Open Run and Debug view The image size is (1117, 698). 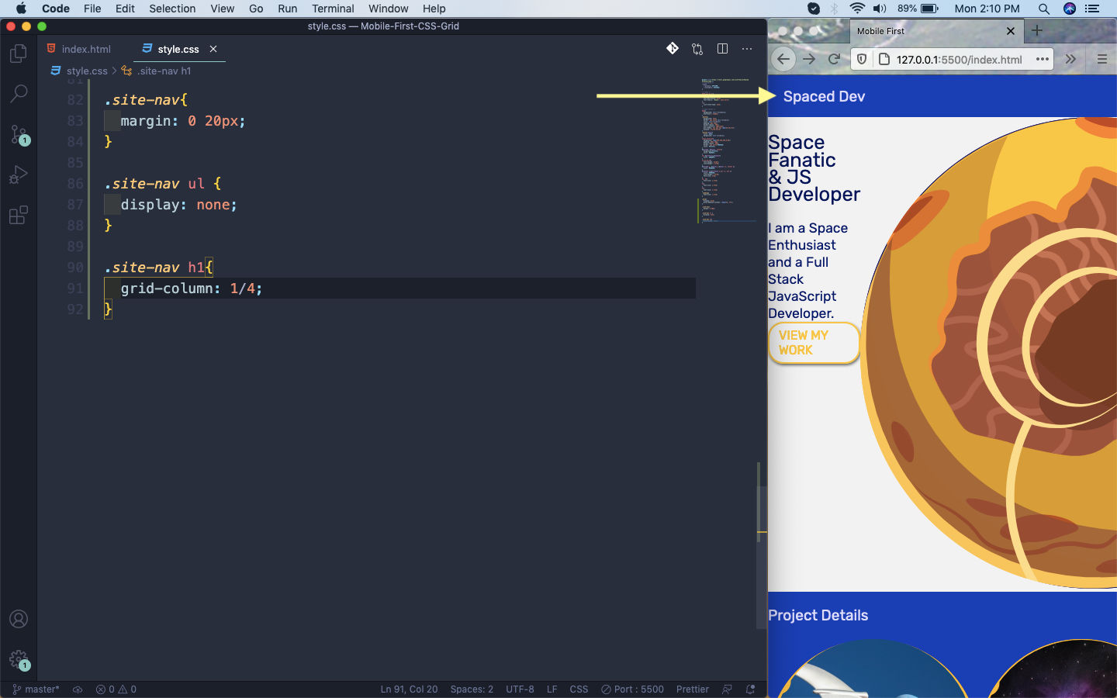coord(18,174)
